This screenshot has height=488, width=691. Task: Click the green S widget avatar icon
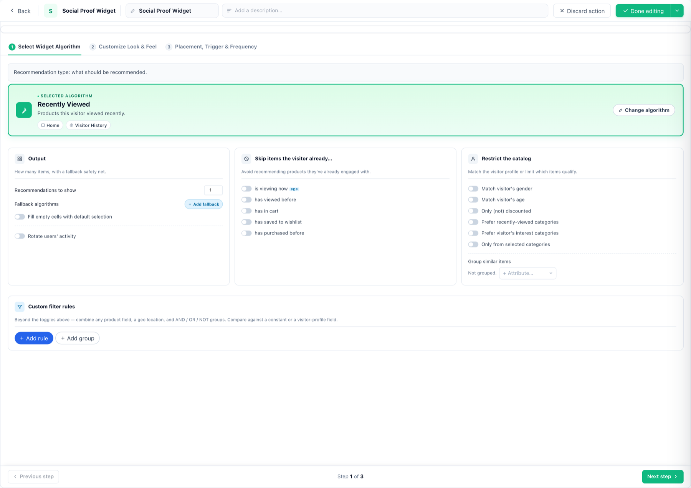point(51,11)
